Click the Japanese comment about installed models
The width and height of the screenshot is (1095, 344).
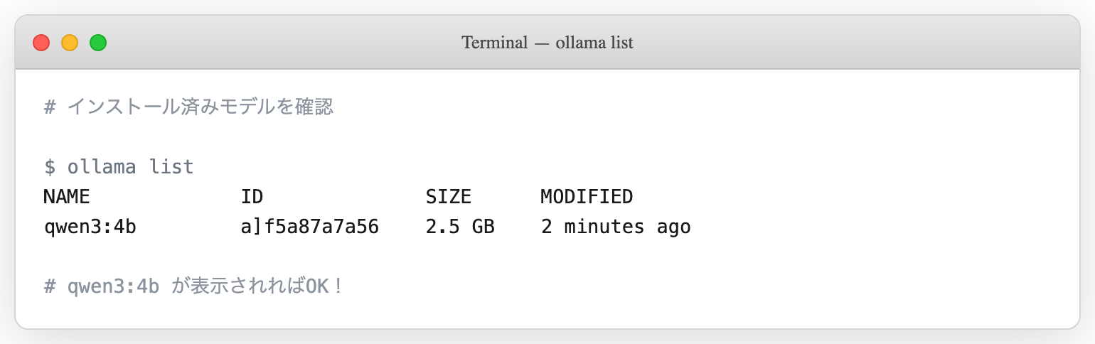(200, 107)
